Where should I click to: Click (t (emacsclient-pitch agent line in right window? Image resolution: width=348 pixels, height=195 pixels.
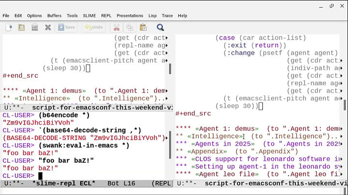[x=281, y=98]
